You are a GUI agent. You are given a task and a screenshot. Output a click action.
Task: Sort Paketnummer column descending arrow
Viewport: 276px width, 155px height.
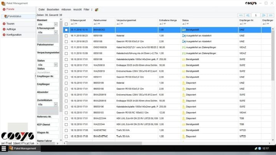(99, 24)
